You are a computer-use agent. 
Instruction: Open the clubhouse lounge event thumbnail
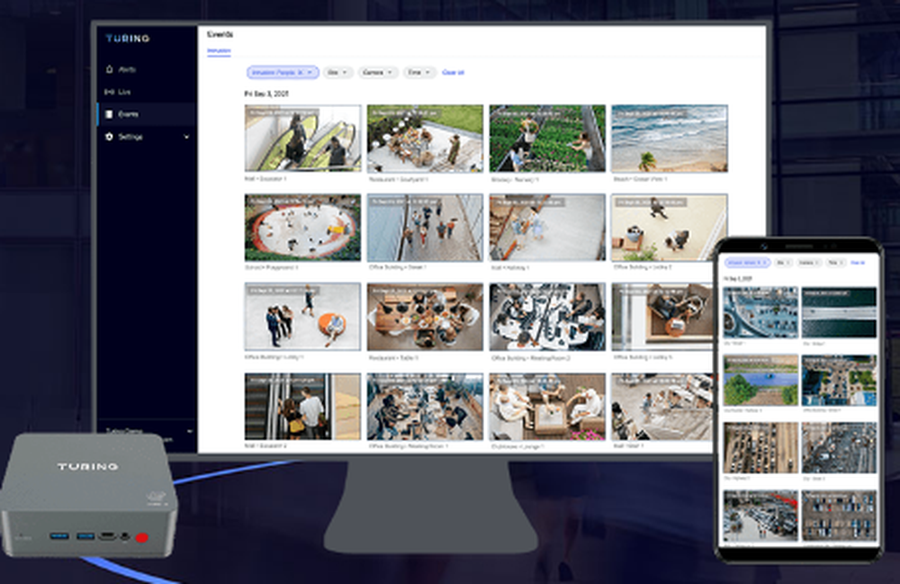coord(547,407)
